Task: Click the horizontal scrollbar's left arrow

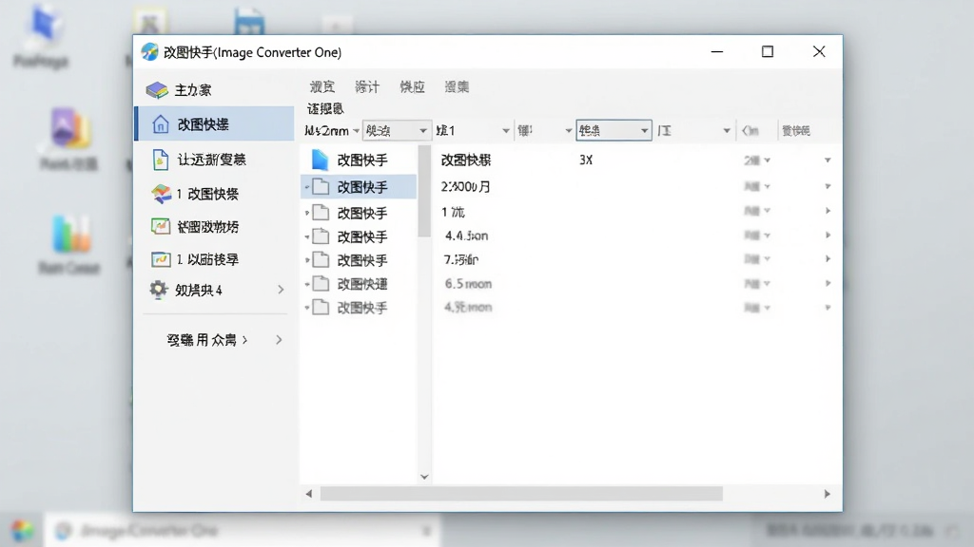Action: [309, 494]
